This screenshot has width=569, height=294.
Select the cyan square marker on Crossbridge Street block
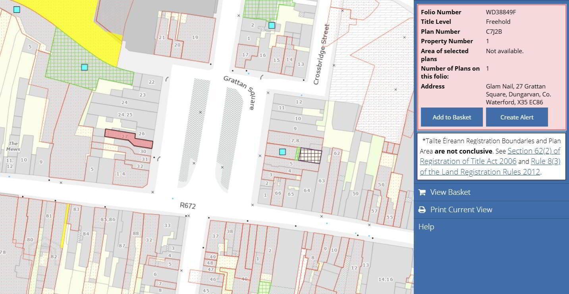click(272, 25)
